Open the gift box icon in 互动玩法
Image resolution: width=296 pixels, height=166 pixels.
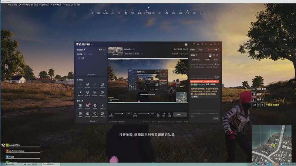point(102,85)
